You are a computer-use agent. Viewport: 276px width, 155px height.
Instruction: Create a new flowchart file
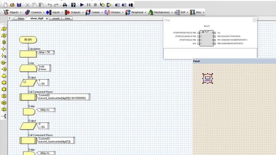click(6, 5)
